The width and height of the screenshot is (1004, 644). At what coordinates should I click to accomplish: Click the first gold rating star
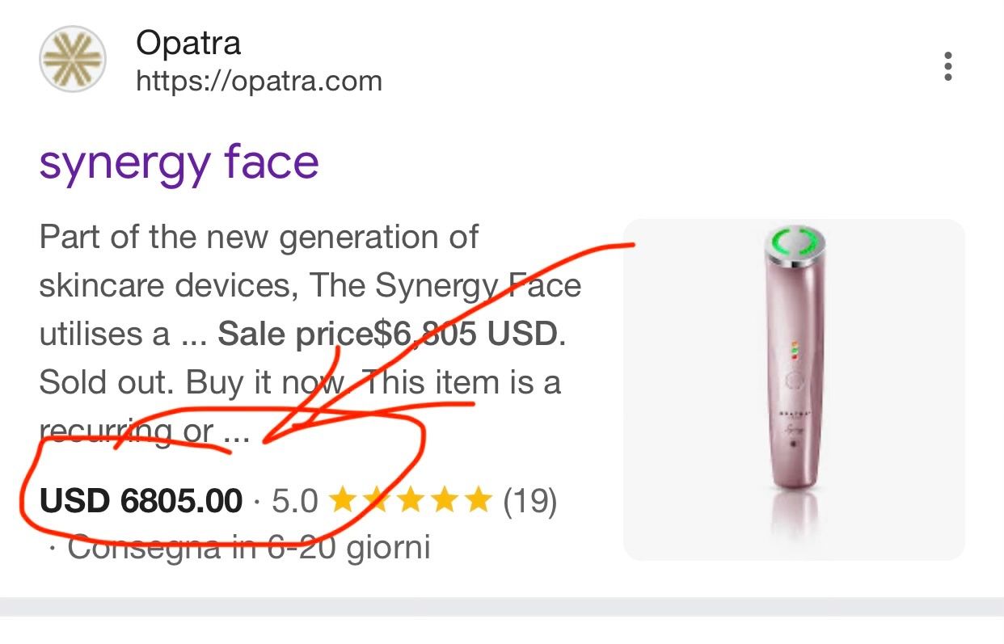[x=344, y=501]
